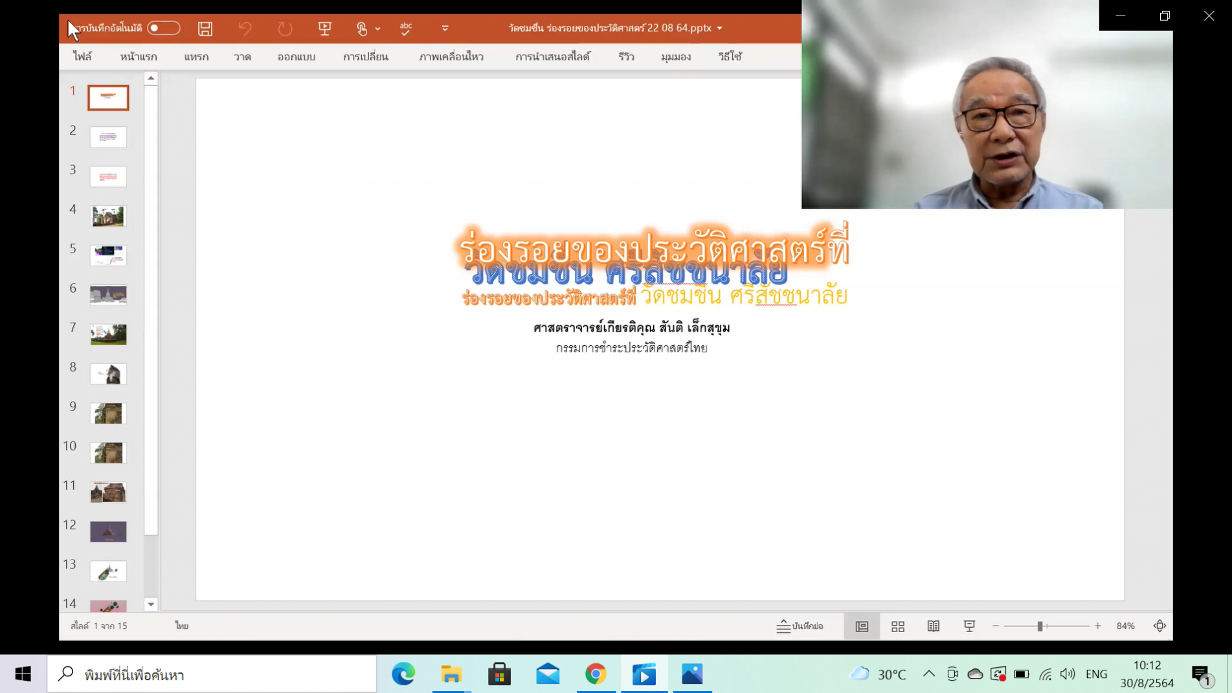The image size is (1232, 693).
Task: Click the Save icon in title bar
Action: click(x=205, y=28)
